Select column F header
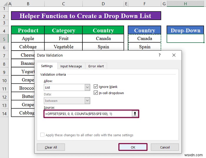This screenshot has width=206, height=158. [x=144, y=4]
